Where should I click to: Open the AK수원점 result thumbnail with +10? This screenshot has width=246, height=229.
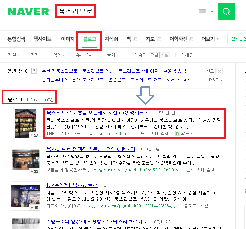(26, 196)
